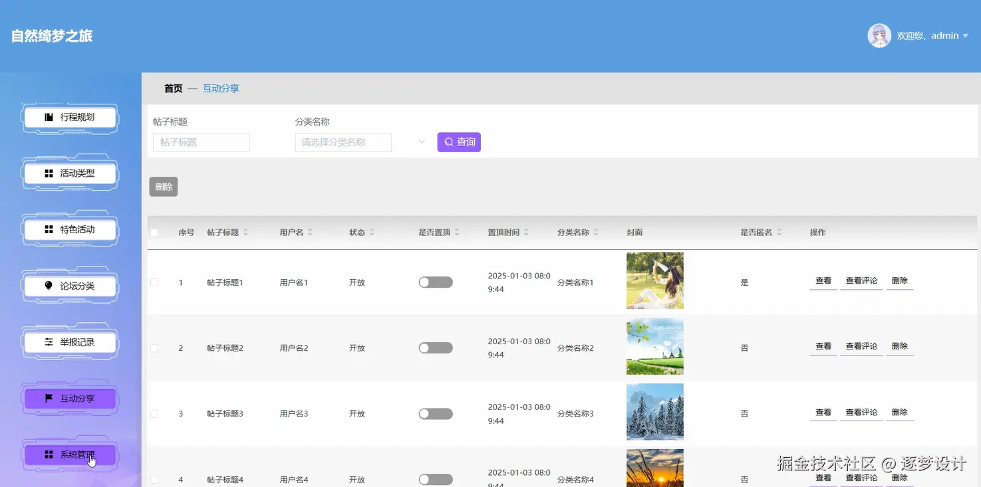This screenshot has width=981, height=487.
Task: Click 查看评论 for 帖子标题3
Action: pos(861,413)
